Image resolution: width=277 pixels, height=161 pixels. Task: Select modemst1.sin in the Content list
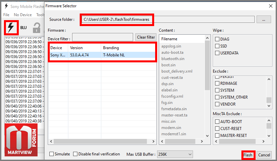point(174,134)
